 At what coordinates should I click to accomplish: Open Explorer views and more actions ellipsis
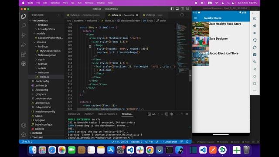click(x=60, y=15)
